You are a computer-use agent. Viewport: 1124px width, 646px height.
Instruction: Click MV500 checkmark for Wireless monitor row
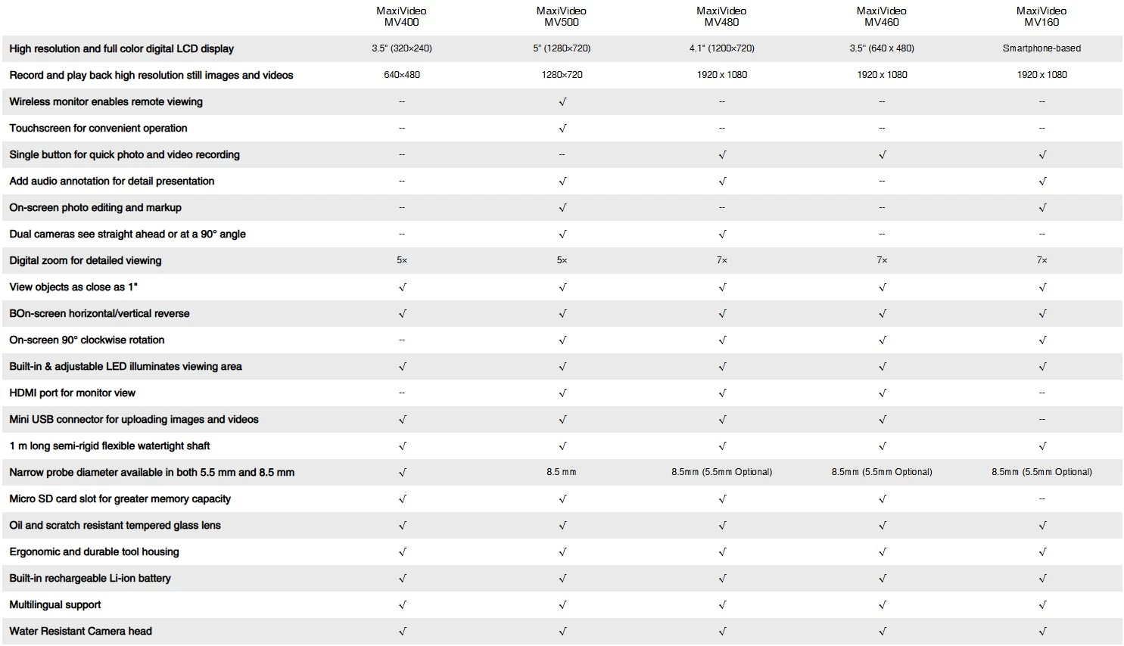coord(562,102)
